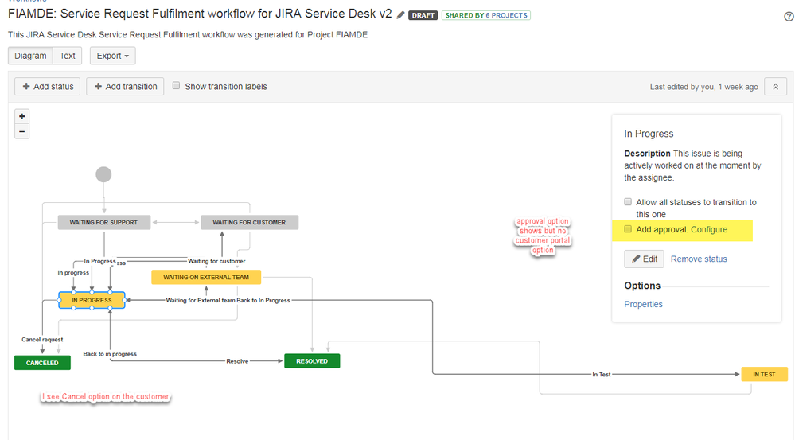Open the Properties link under Options
The width and height of the screenshot is (795, 440).
pos(644,304)
